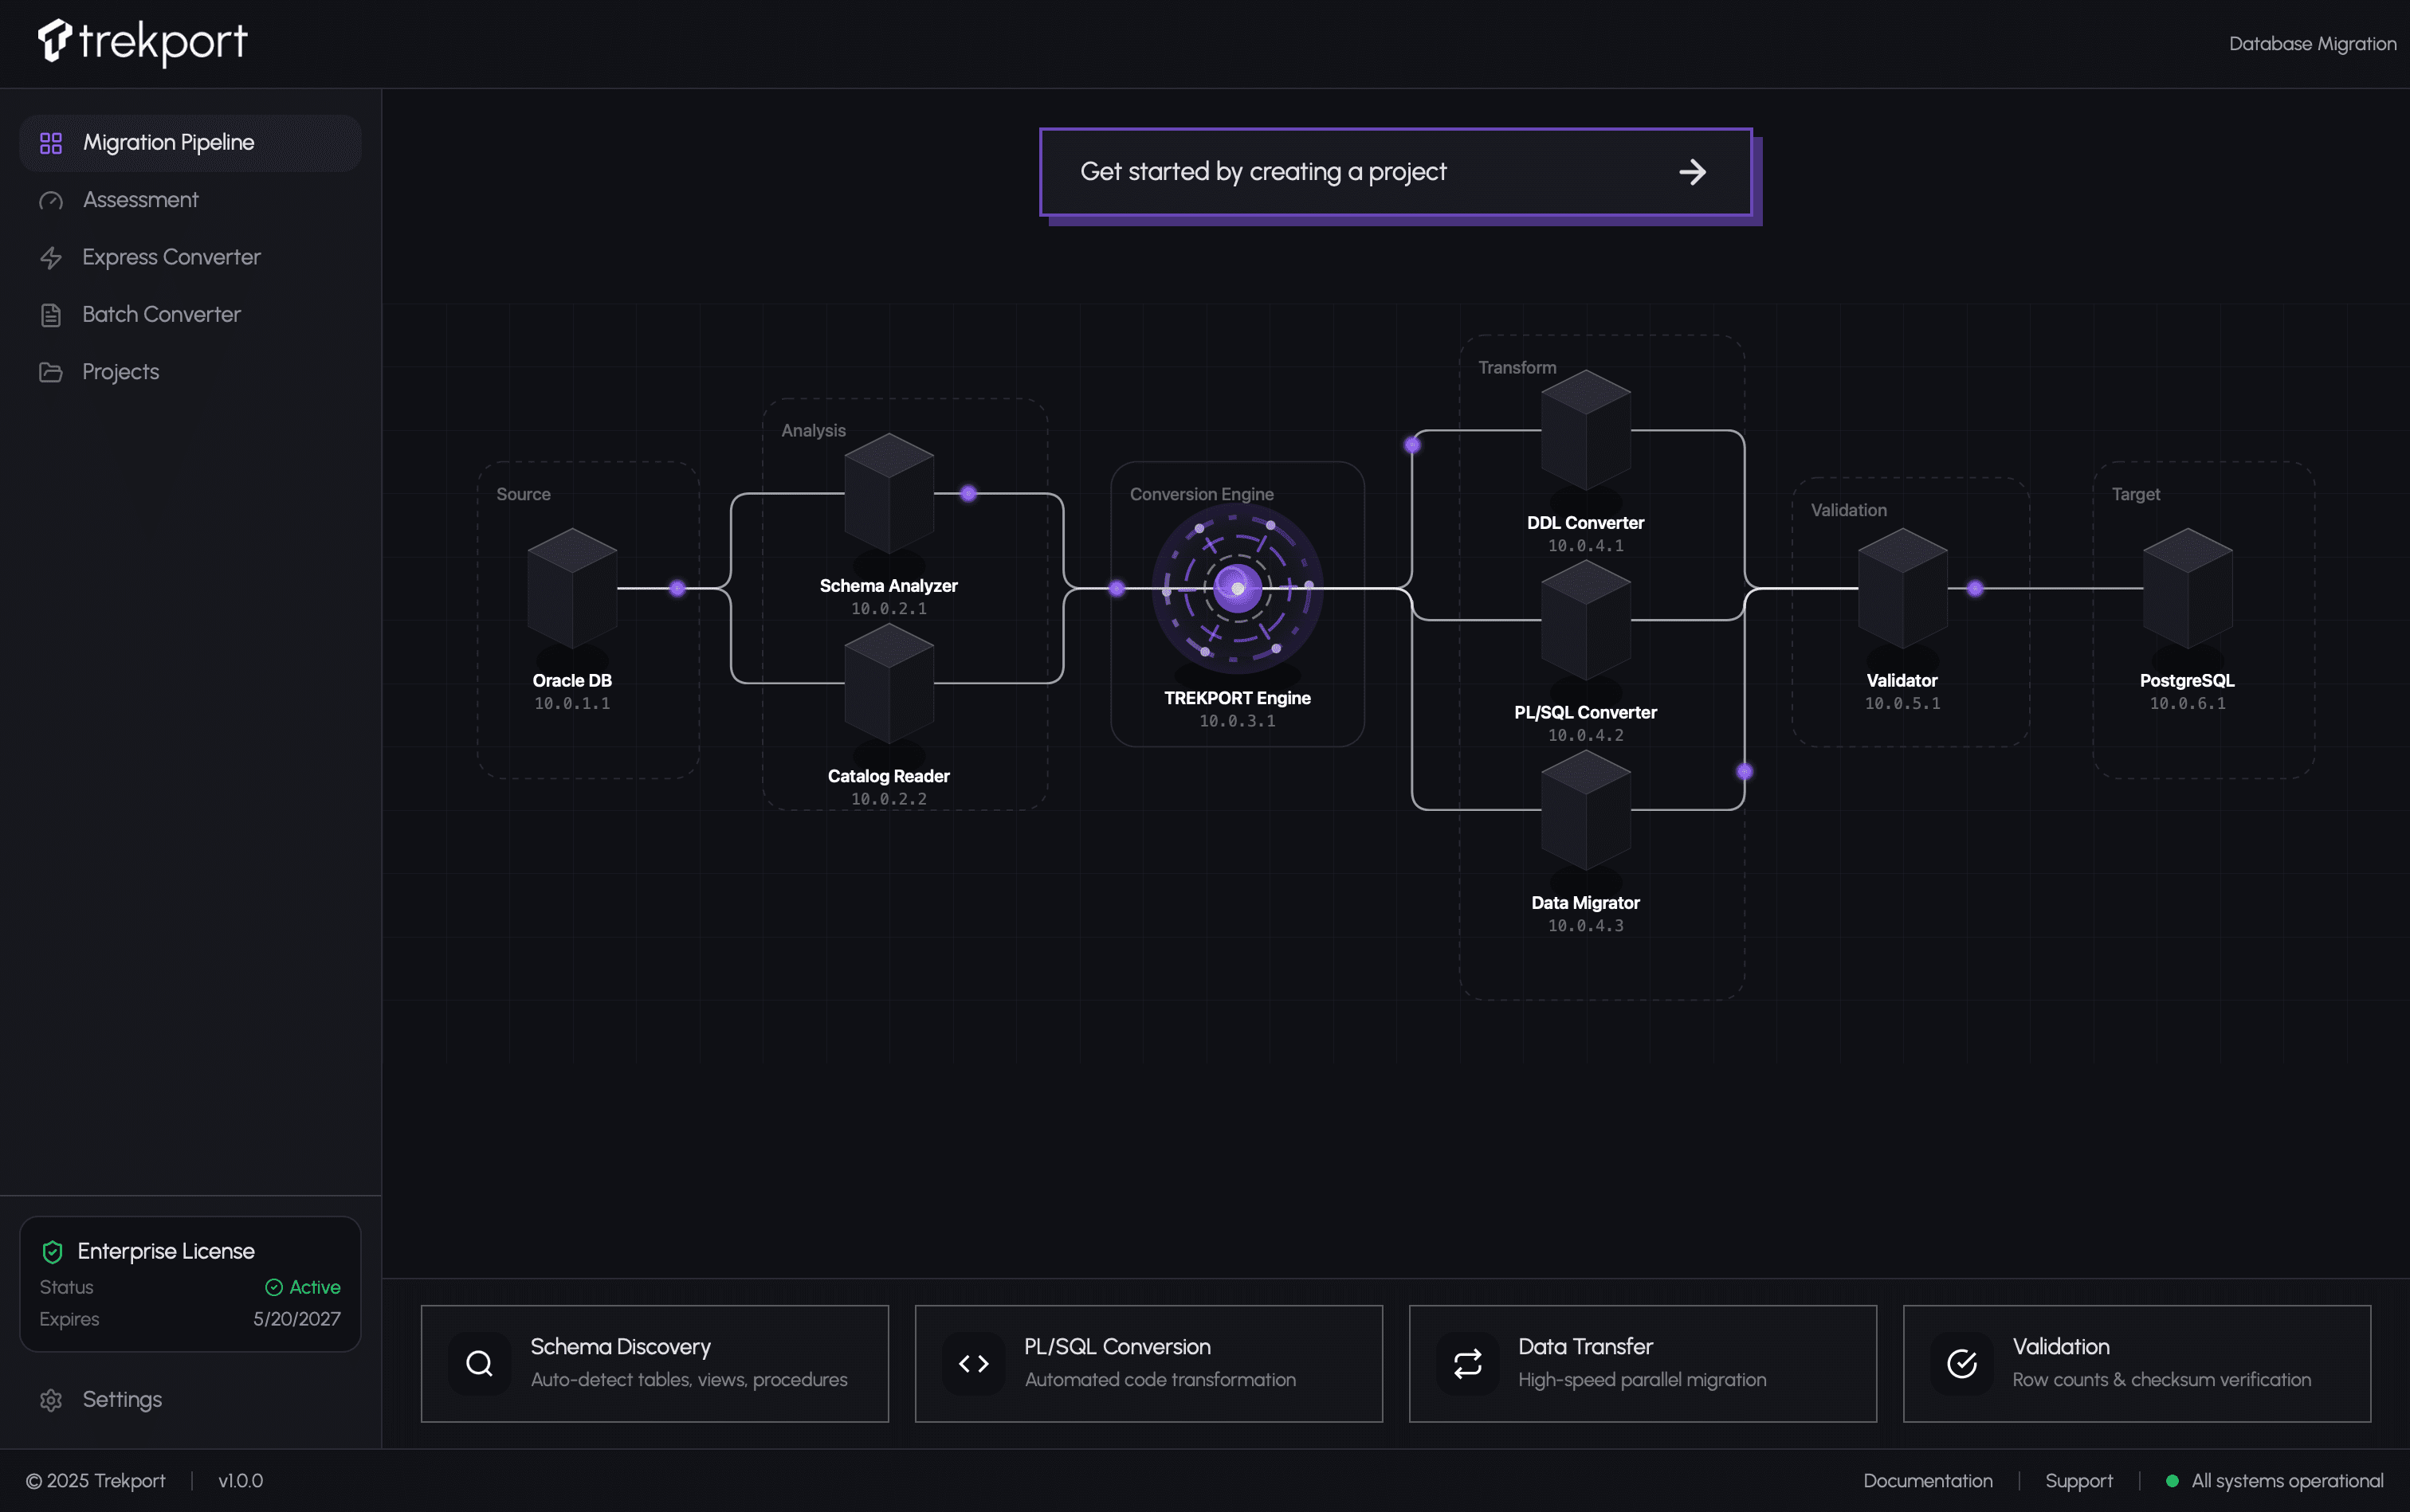Viewport: 2410px width, 1512px height.
Task: Go to Express Converter
Action: 190,257
